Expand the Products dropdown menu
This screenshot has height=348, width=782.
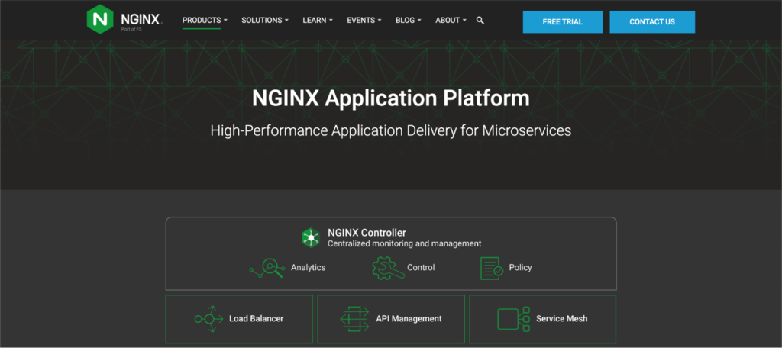click(x=205, y=21)
